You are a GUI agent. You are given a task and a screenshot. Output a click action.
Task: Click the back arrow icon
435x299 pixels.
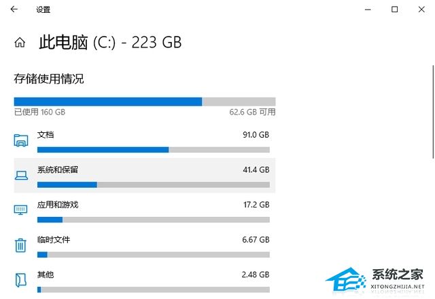click(x=14, y=9)
